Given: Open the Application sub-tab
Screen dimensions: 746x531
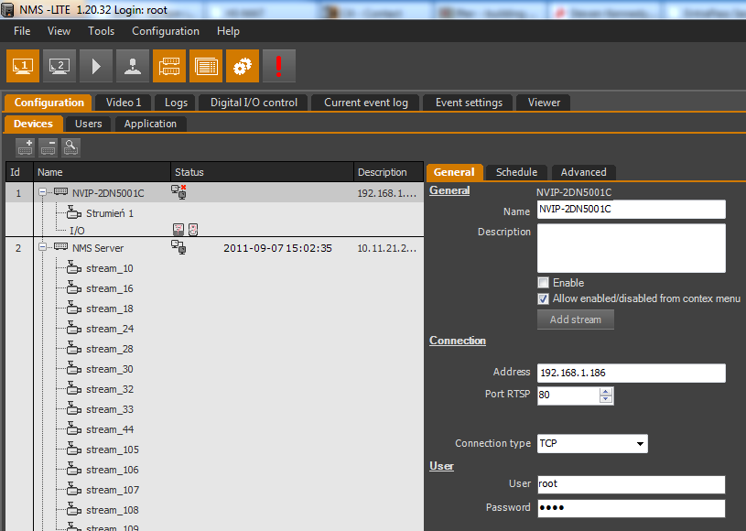Looking at the screenshot, I should click(150, 124).
